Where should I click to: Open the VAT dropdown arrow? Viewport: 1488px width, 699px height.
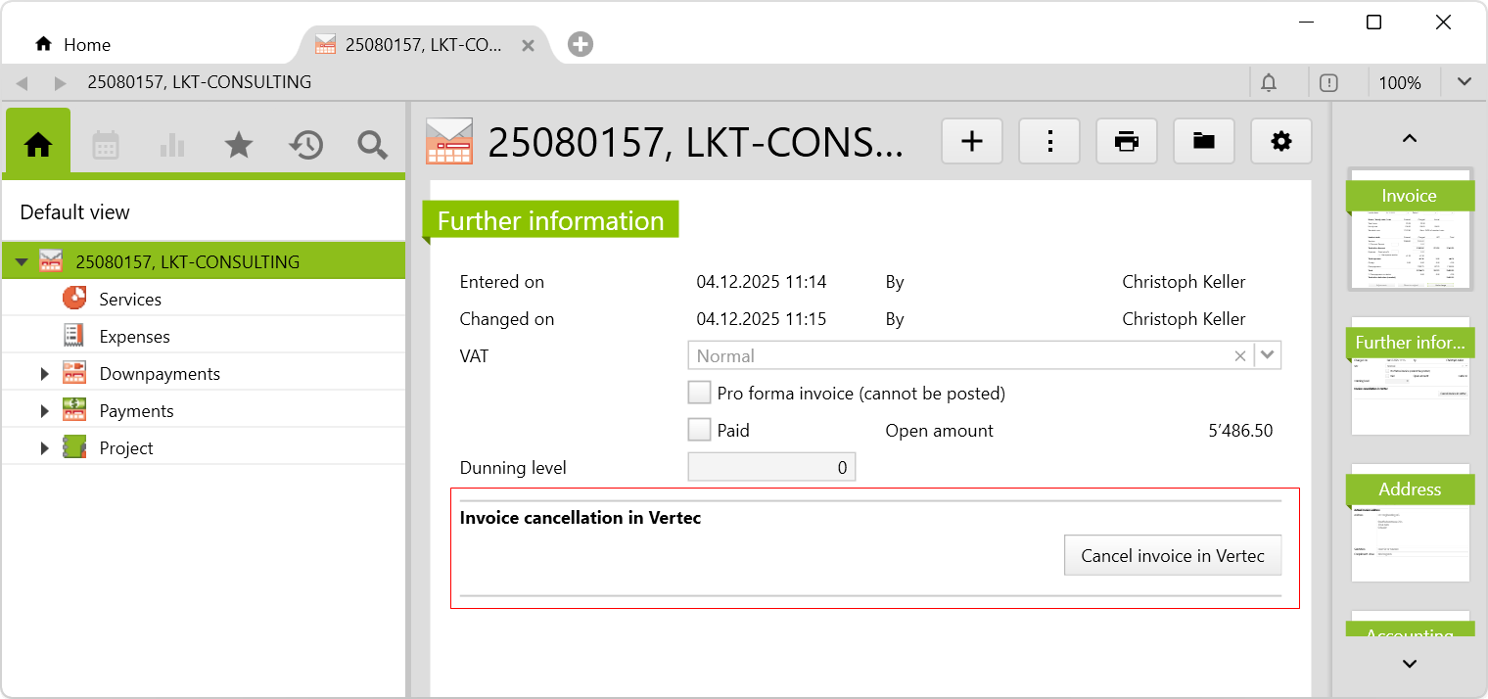[1268, 356]
